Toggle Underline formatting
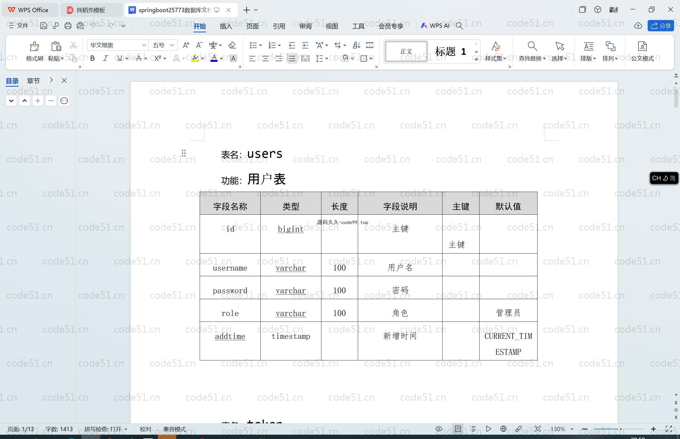Viewport: 680px width, 439px height. (x=120, y=58)
